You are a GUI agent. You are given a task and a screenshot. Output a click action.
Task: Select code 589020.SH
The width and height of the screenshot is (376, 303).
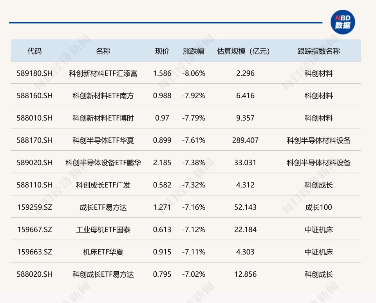coord(34,162)
